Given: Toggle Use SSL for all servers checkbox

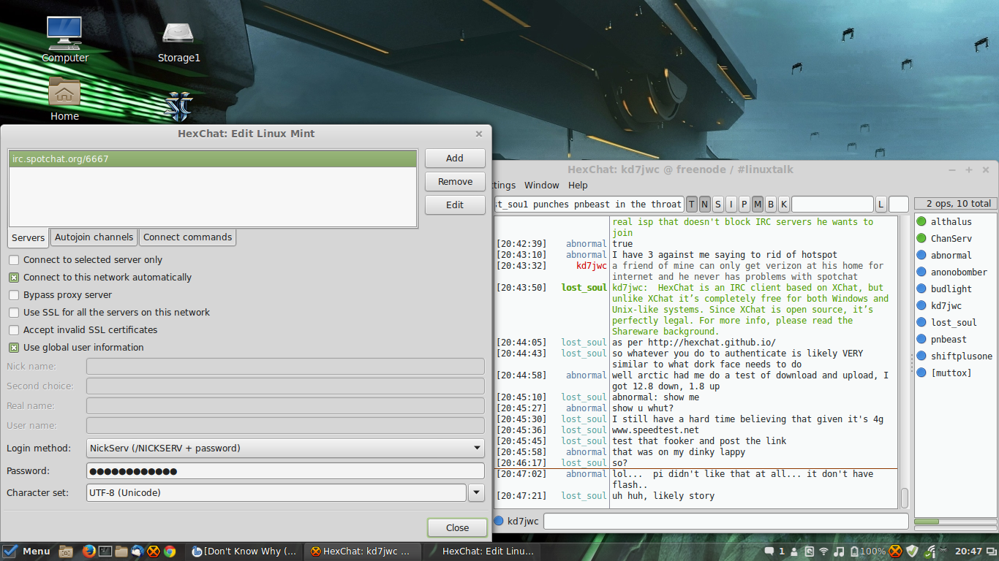Looking at the screenshot, I should pyautogui.click(x=14, y=313).
